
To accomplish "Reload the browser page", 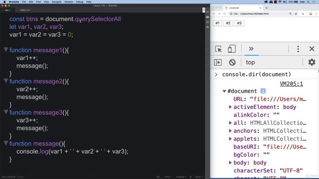I will click(x=225, y=14).
